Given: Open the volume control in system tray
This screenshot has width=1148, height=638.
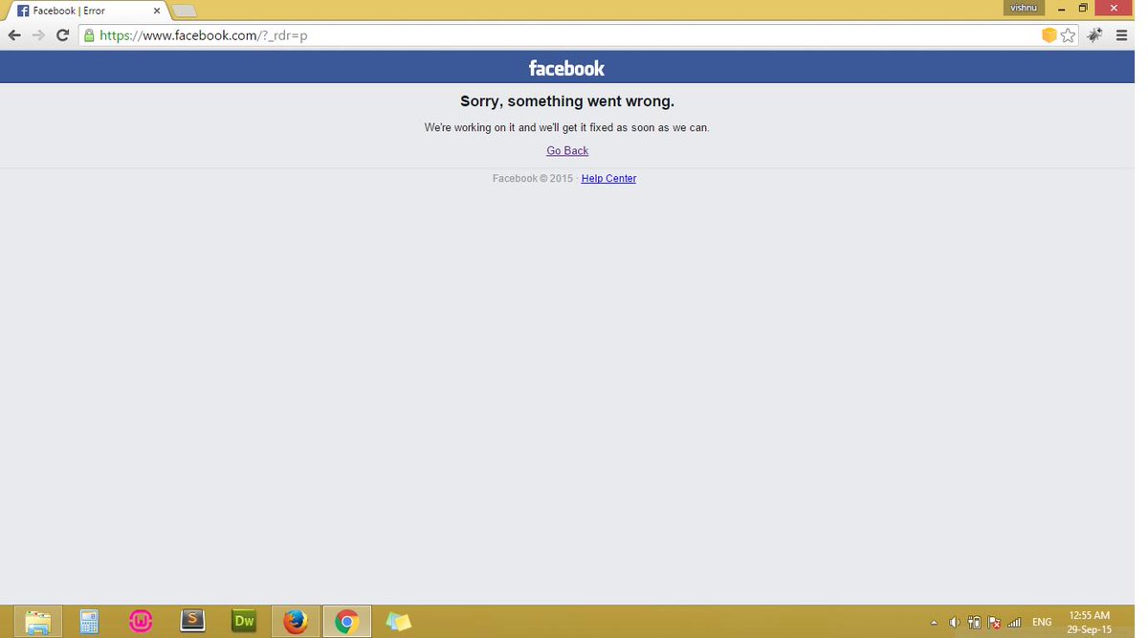Looking at the screenshot, I should coord(954,623).
